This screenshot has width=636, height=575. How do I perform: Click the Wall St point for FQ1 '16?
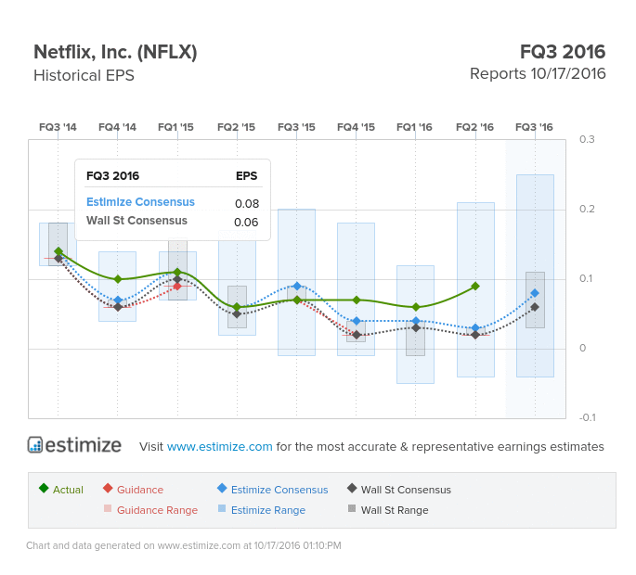[x=416, y=327]
